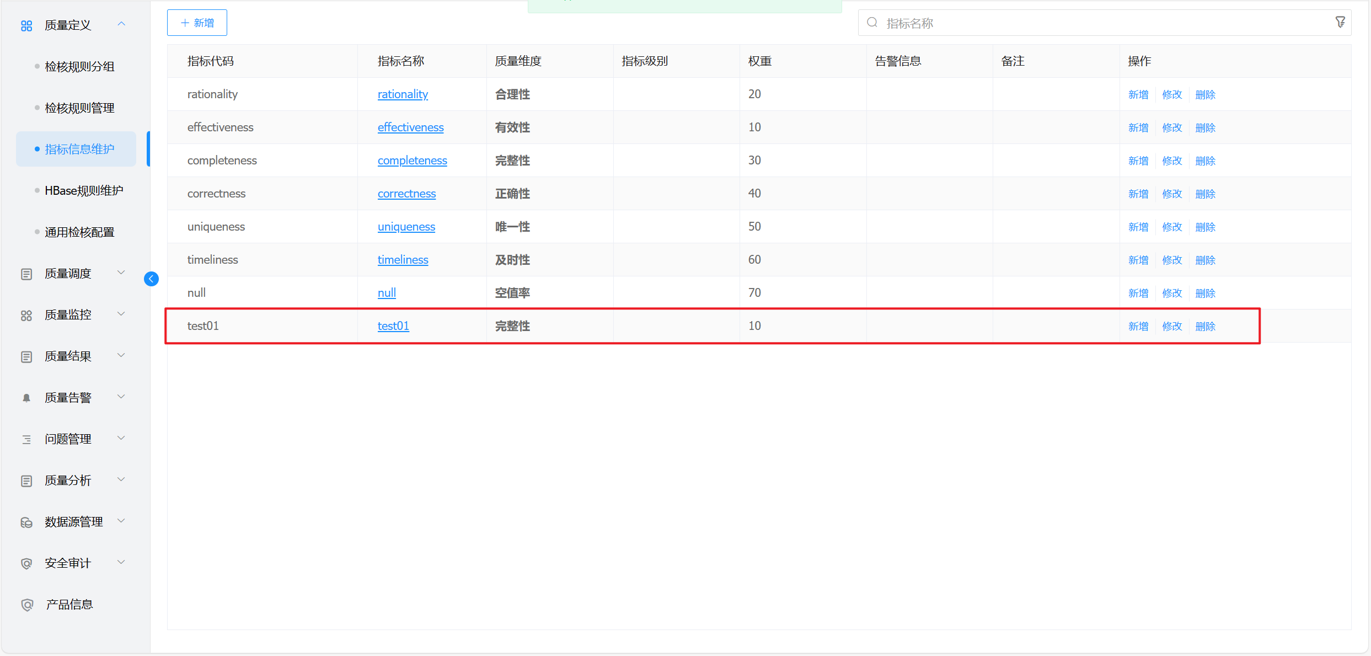Click the 数据源管理 database icon
Viewport: 1371px width, 656px height.
click(26, 522)
